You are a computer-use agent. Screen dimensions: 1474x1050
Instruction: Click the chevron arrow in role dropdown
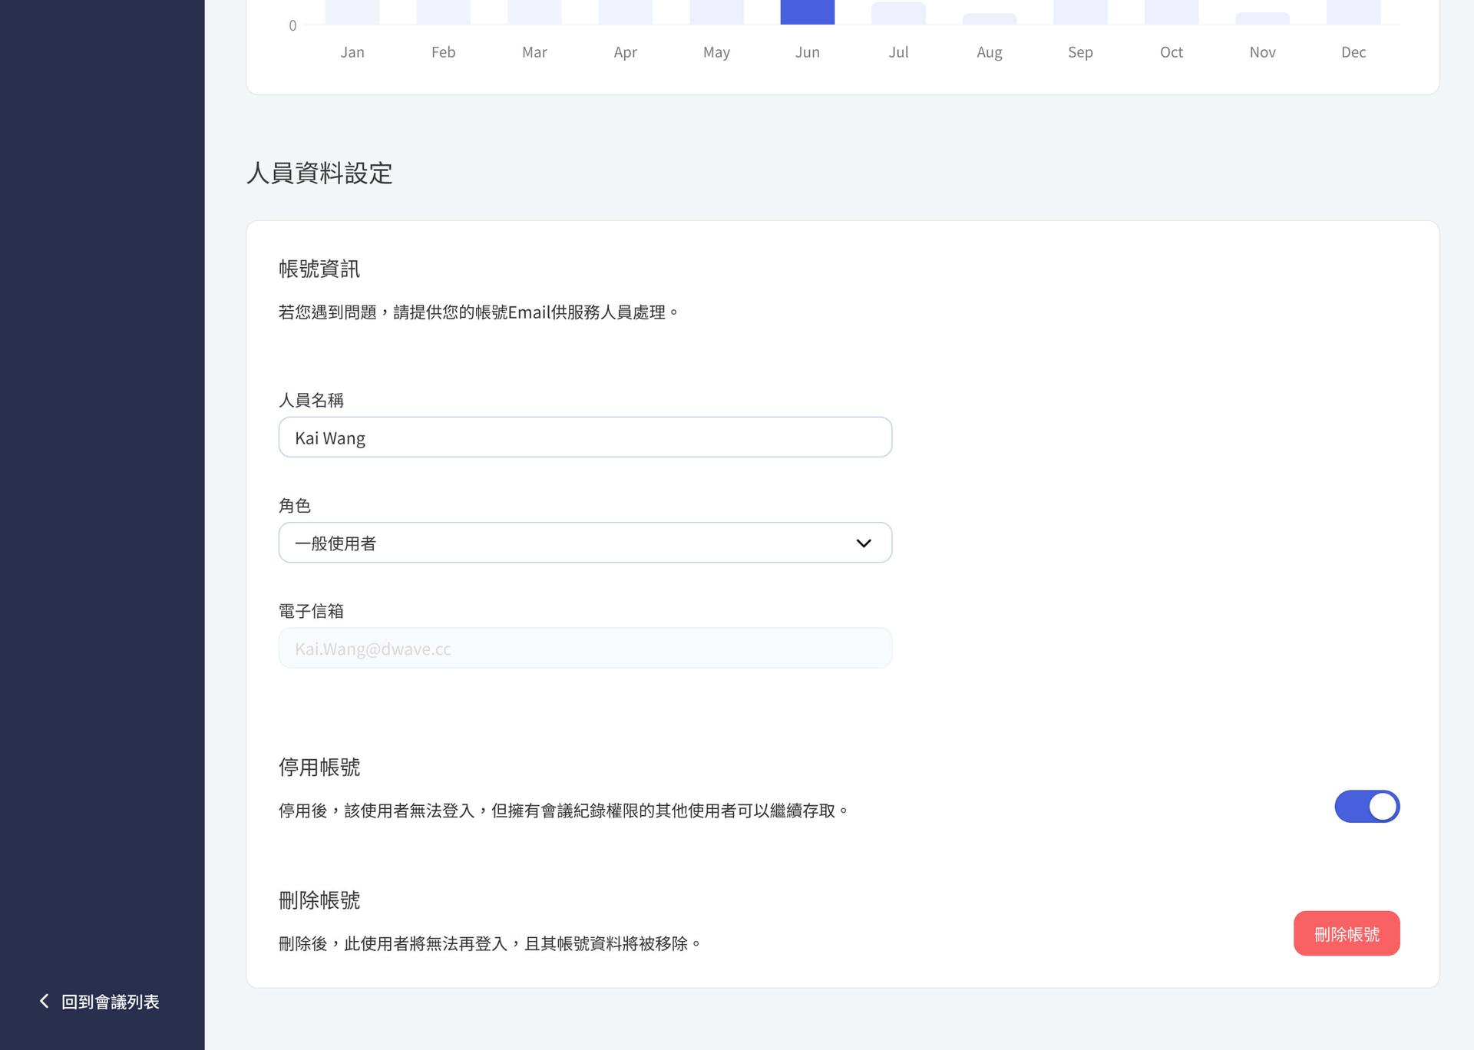[x=863, y=543]
